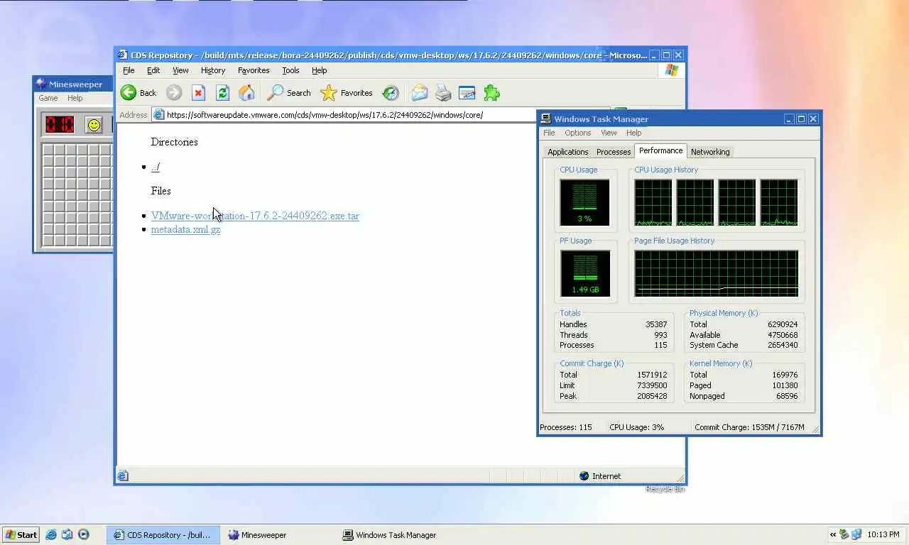The width and height of the screenshot is (909, 545).
Task: Open the browser Edit menu
Action: [153, 70]
